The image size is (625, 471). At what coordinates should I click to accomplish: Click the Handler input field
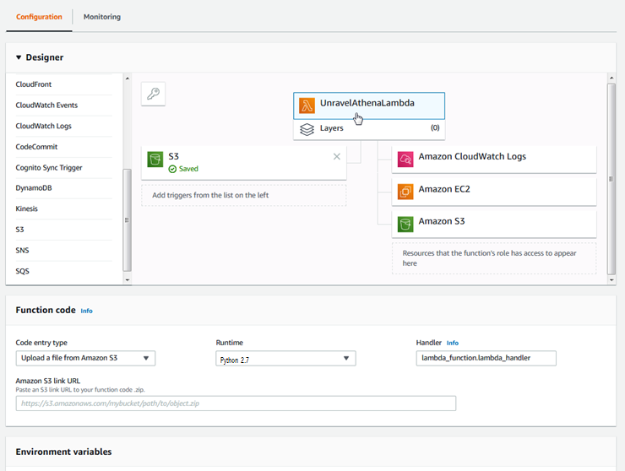486,358
